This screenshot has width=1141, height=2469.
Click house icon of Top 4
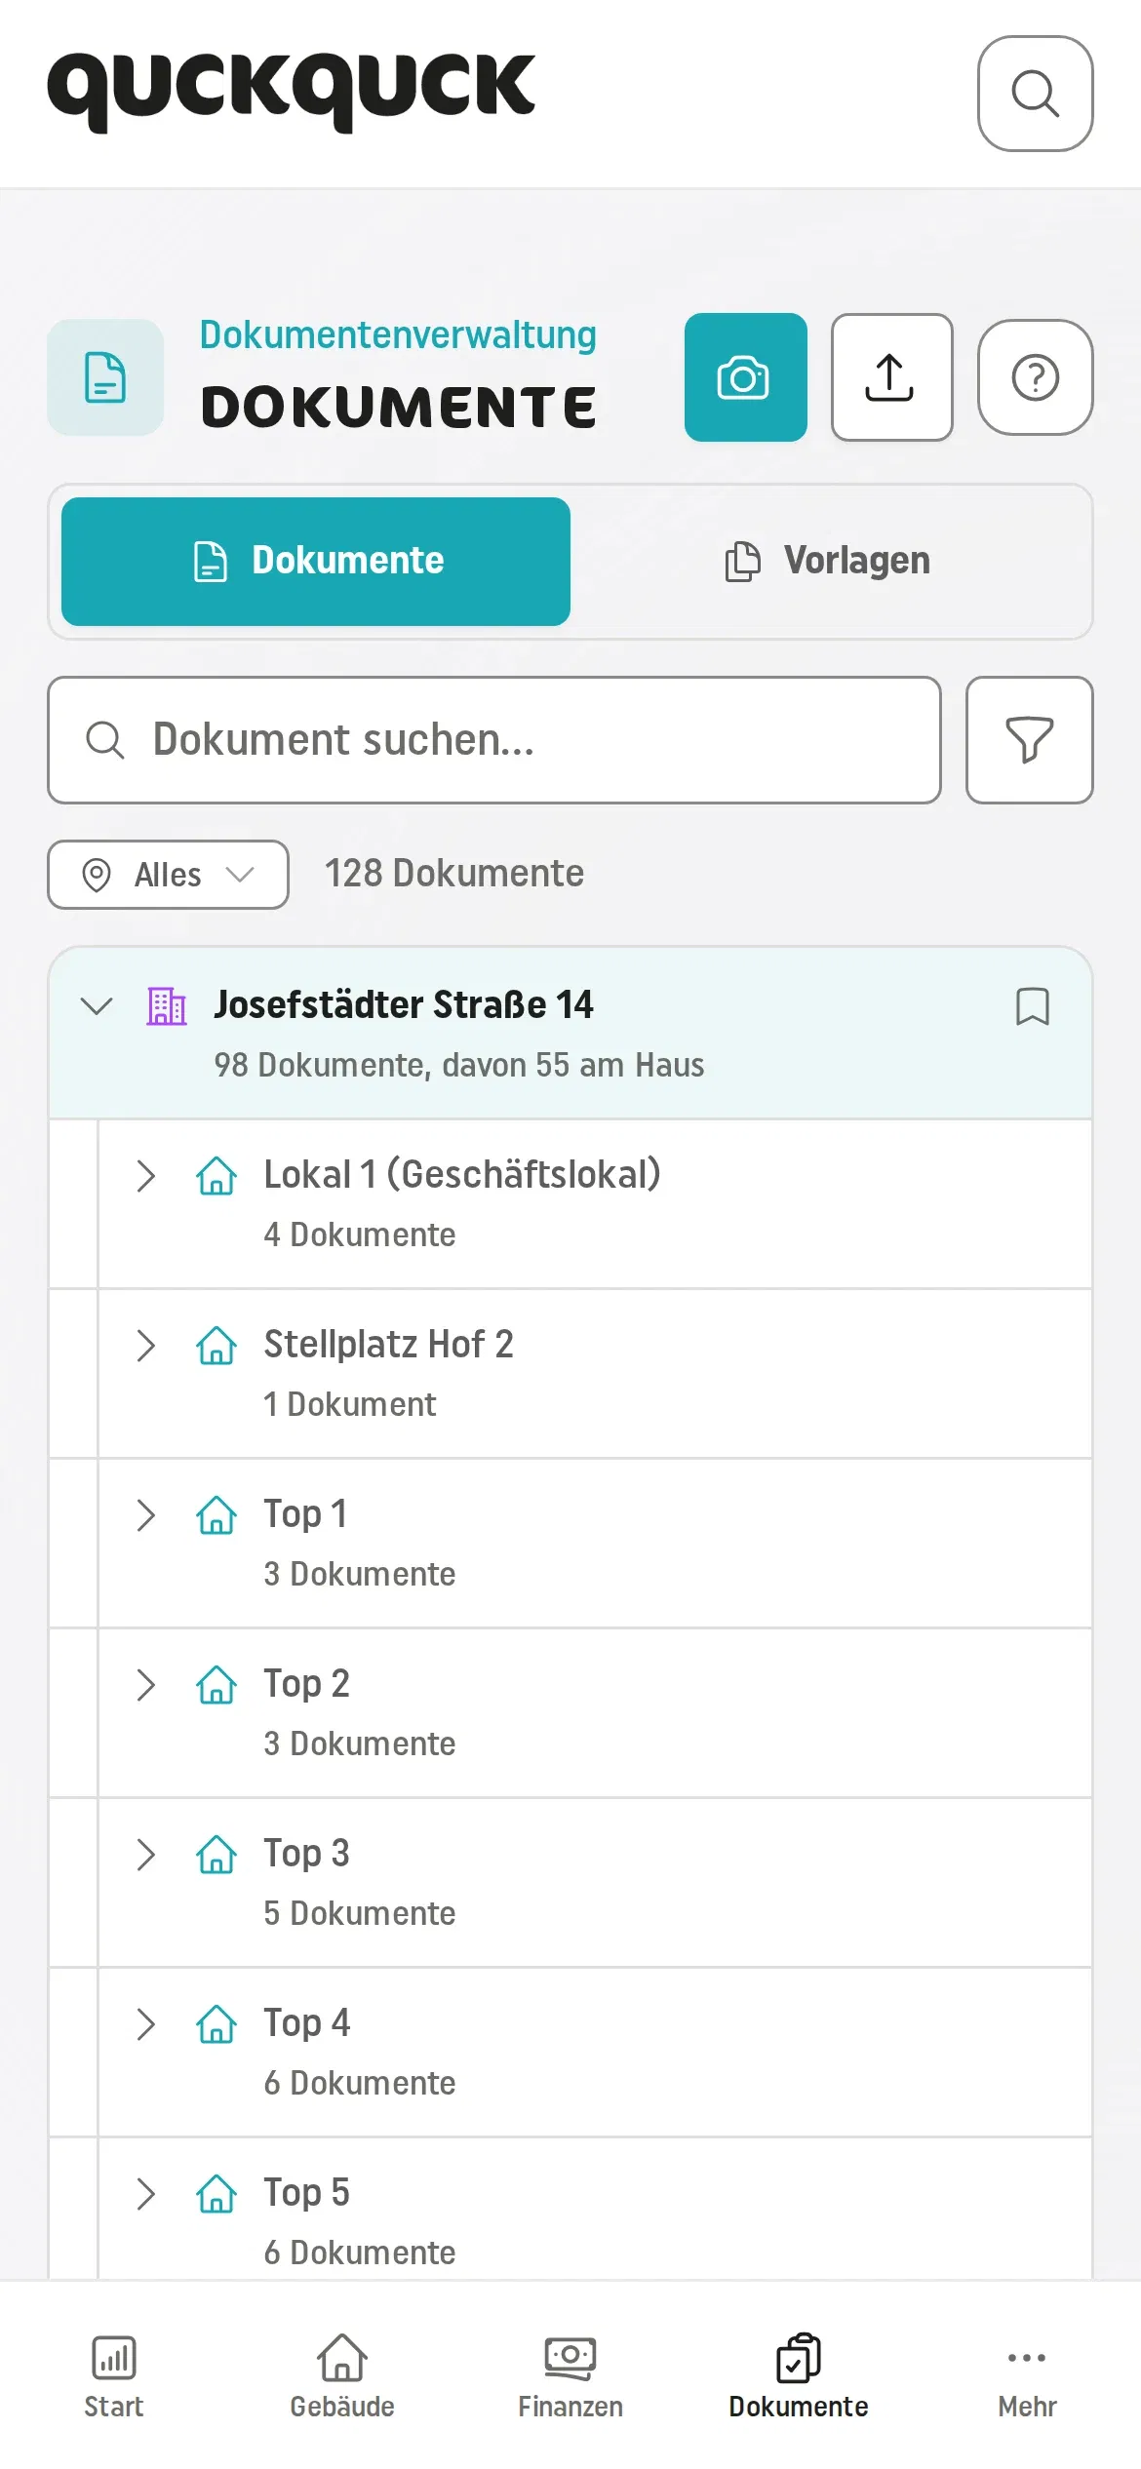[216, 2024]
